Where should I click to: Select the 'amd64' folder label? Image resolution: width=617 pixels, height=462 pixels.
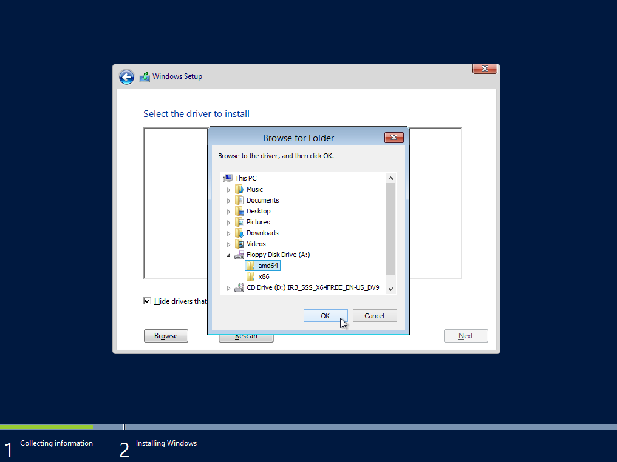point(268,266)
